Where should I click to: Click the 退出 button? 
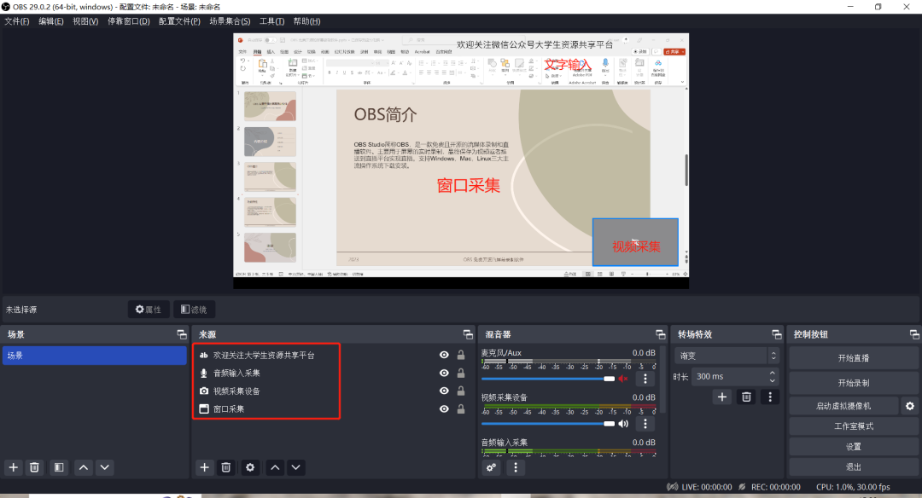pyautogui.click(x=853, y=467)
